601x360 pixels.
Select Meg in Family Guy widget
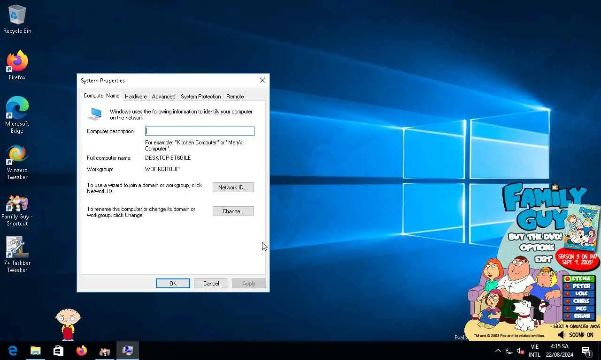(x=579, y=309)
